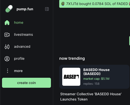Image resolution: width=130 pixels, height=105 pixels.
Task: Click the home house icon
Action: click(7, 22)
